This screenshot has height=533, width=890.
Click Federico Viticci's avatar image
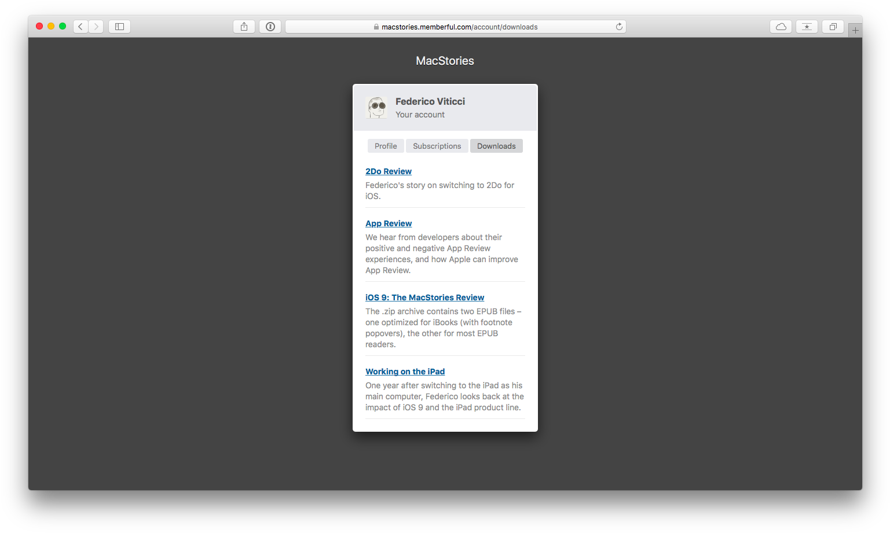coord(376,108)
